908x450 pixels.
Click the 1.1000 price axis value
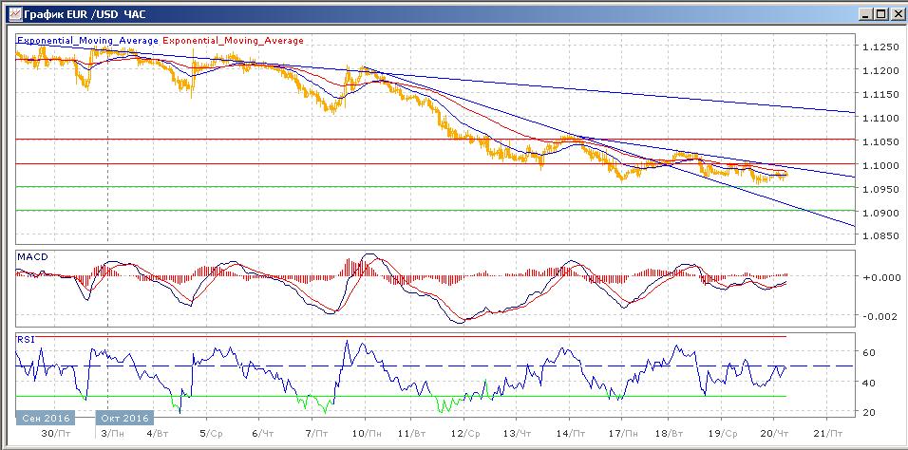tap(879, 165)
